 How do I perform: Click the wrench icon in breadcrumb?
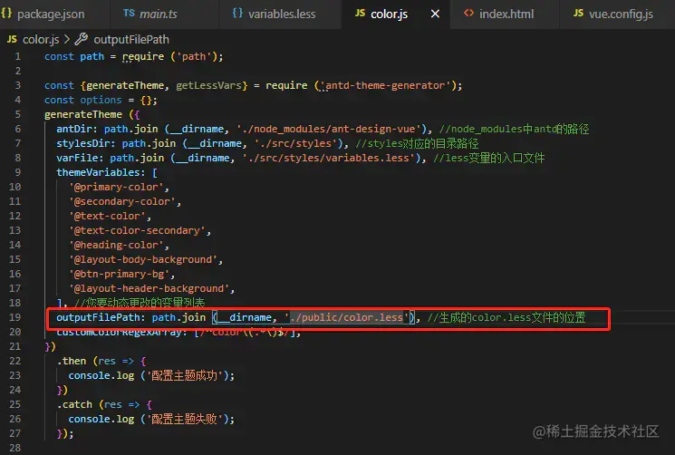pos(81,39)
